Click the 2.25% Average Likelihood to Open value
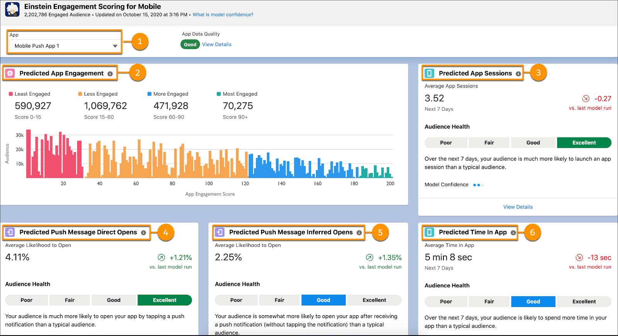Viewport: 618px width, 336px height. pos(228,257)
